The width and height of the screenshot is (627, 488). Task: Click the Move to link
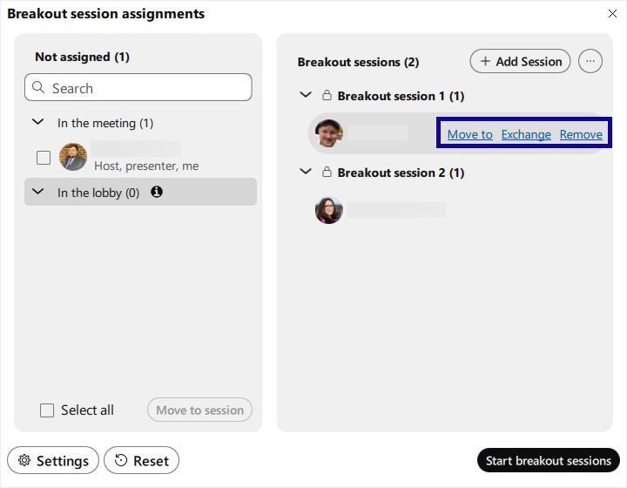[x=470, y=134]
